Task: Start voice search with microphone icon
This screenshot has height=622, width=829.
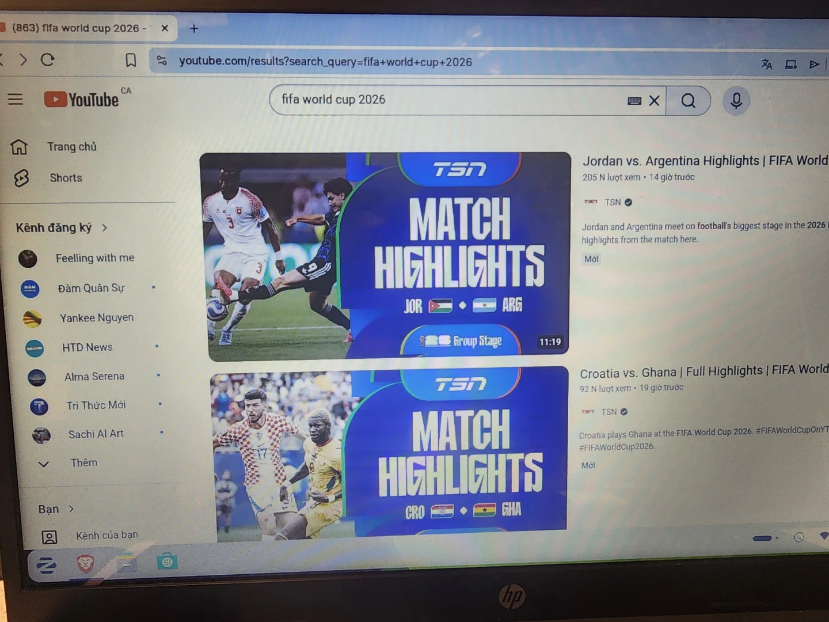Action: pos(736,101)
